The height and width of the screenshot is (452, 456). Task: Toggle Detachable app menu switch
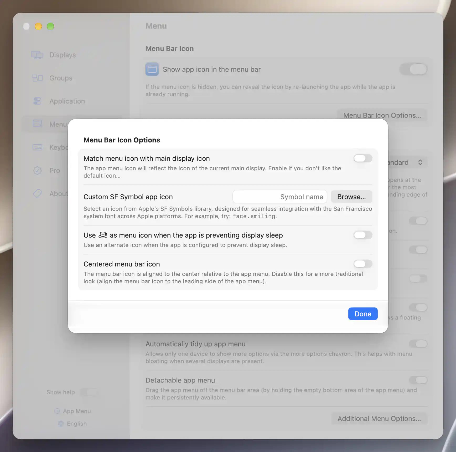pyautogui.click(x=418, y=380)
